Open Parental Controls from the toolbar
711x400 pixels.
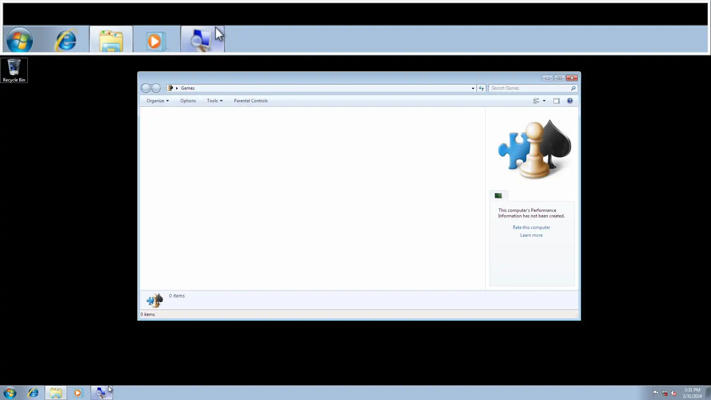250,101
